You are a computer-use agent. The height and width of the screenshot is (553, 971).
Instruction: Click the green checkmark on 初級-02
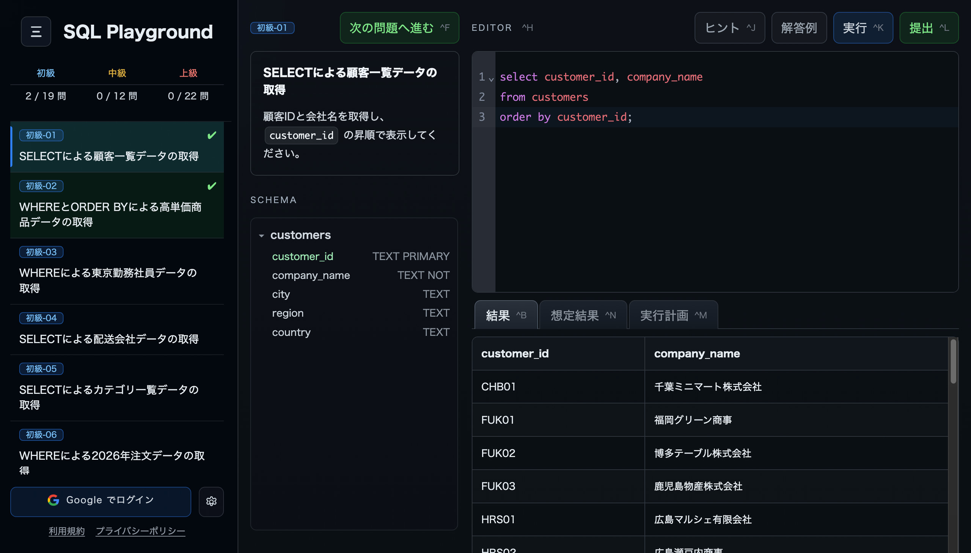coord(212,186)
